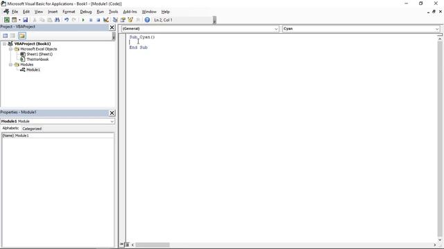Click the Redo arrow icon

(74, 20)
